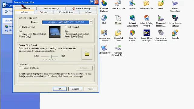Expand the Devices dropdown arrow

click(91, 22)
